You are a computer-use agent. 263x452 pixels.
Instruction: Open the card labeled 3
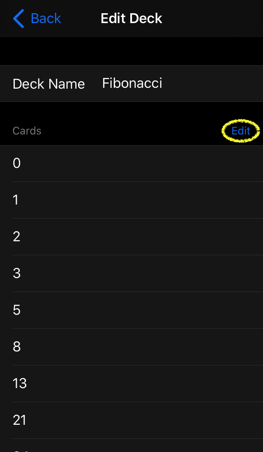[x=131, y=273]
